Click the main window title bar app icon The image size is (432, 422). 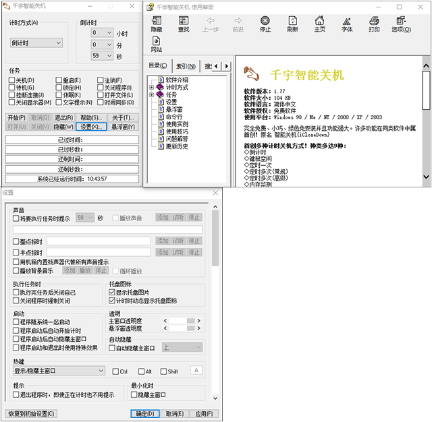pyautogui.click(x=6, y=6)
